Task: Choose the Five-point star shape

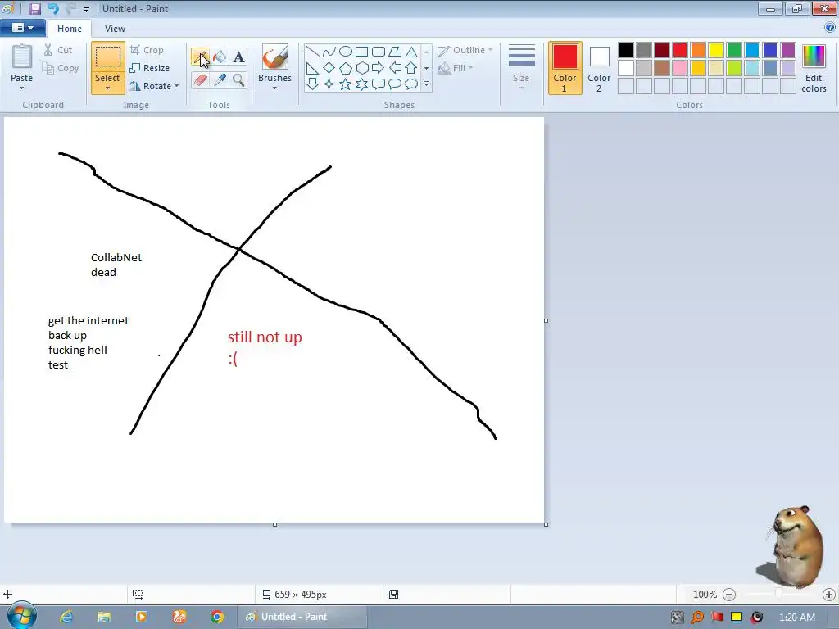Action: [x=346, y=84]
